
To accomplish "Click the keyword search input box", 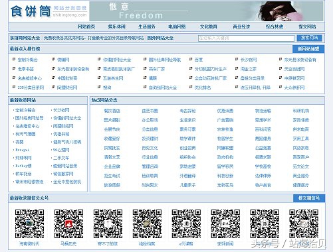I will (x=246, y=38).
